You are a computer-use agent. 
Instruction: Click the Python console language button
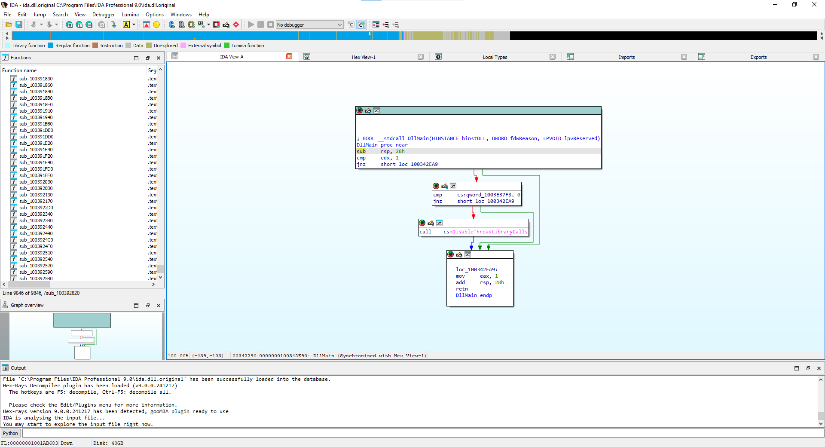tap(11, 433)
